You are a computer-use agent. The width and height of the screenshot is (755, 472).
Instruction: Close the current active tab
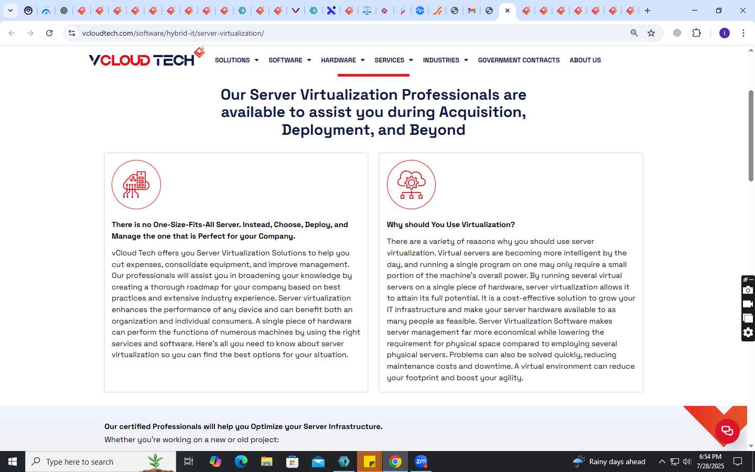508,10
